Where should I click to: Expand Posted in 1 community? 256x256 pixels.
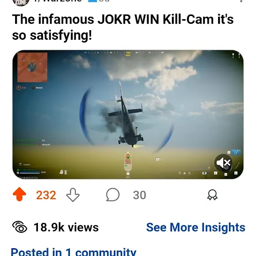click(x=74, y=252)
